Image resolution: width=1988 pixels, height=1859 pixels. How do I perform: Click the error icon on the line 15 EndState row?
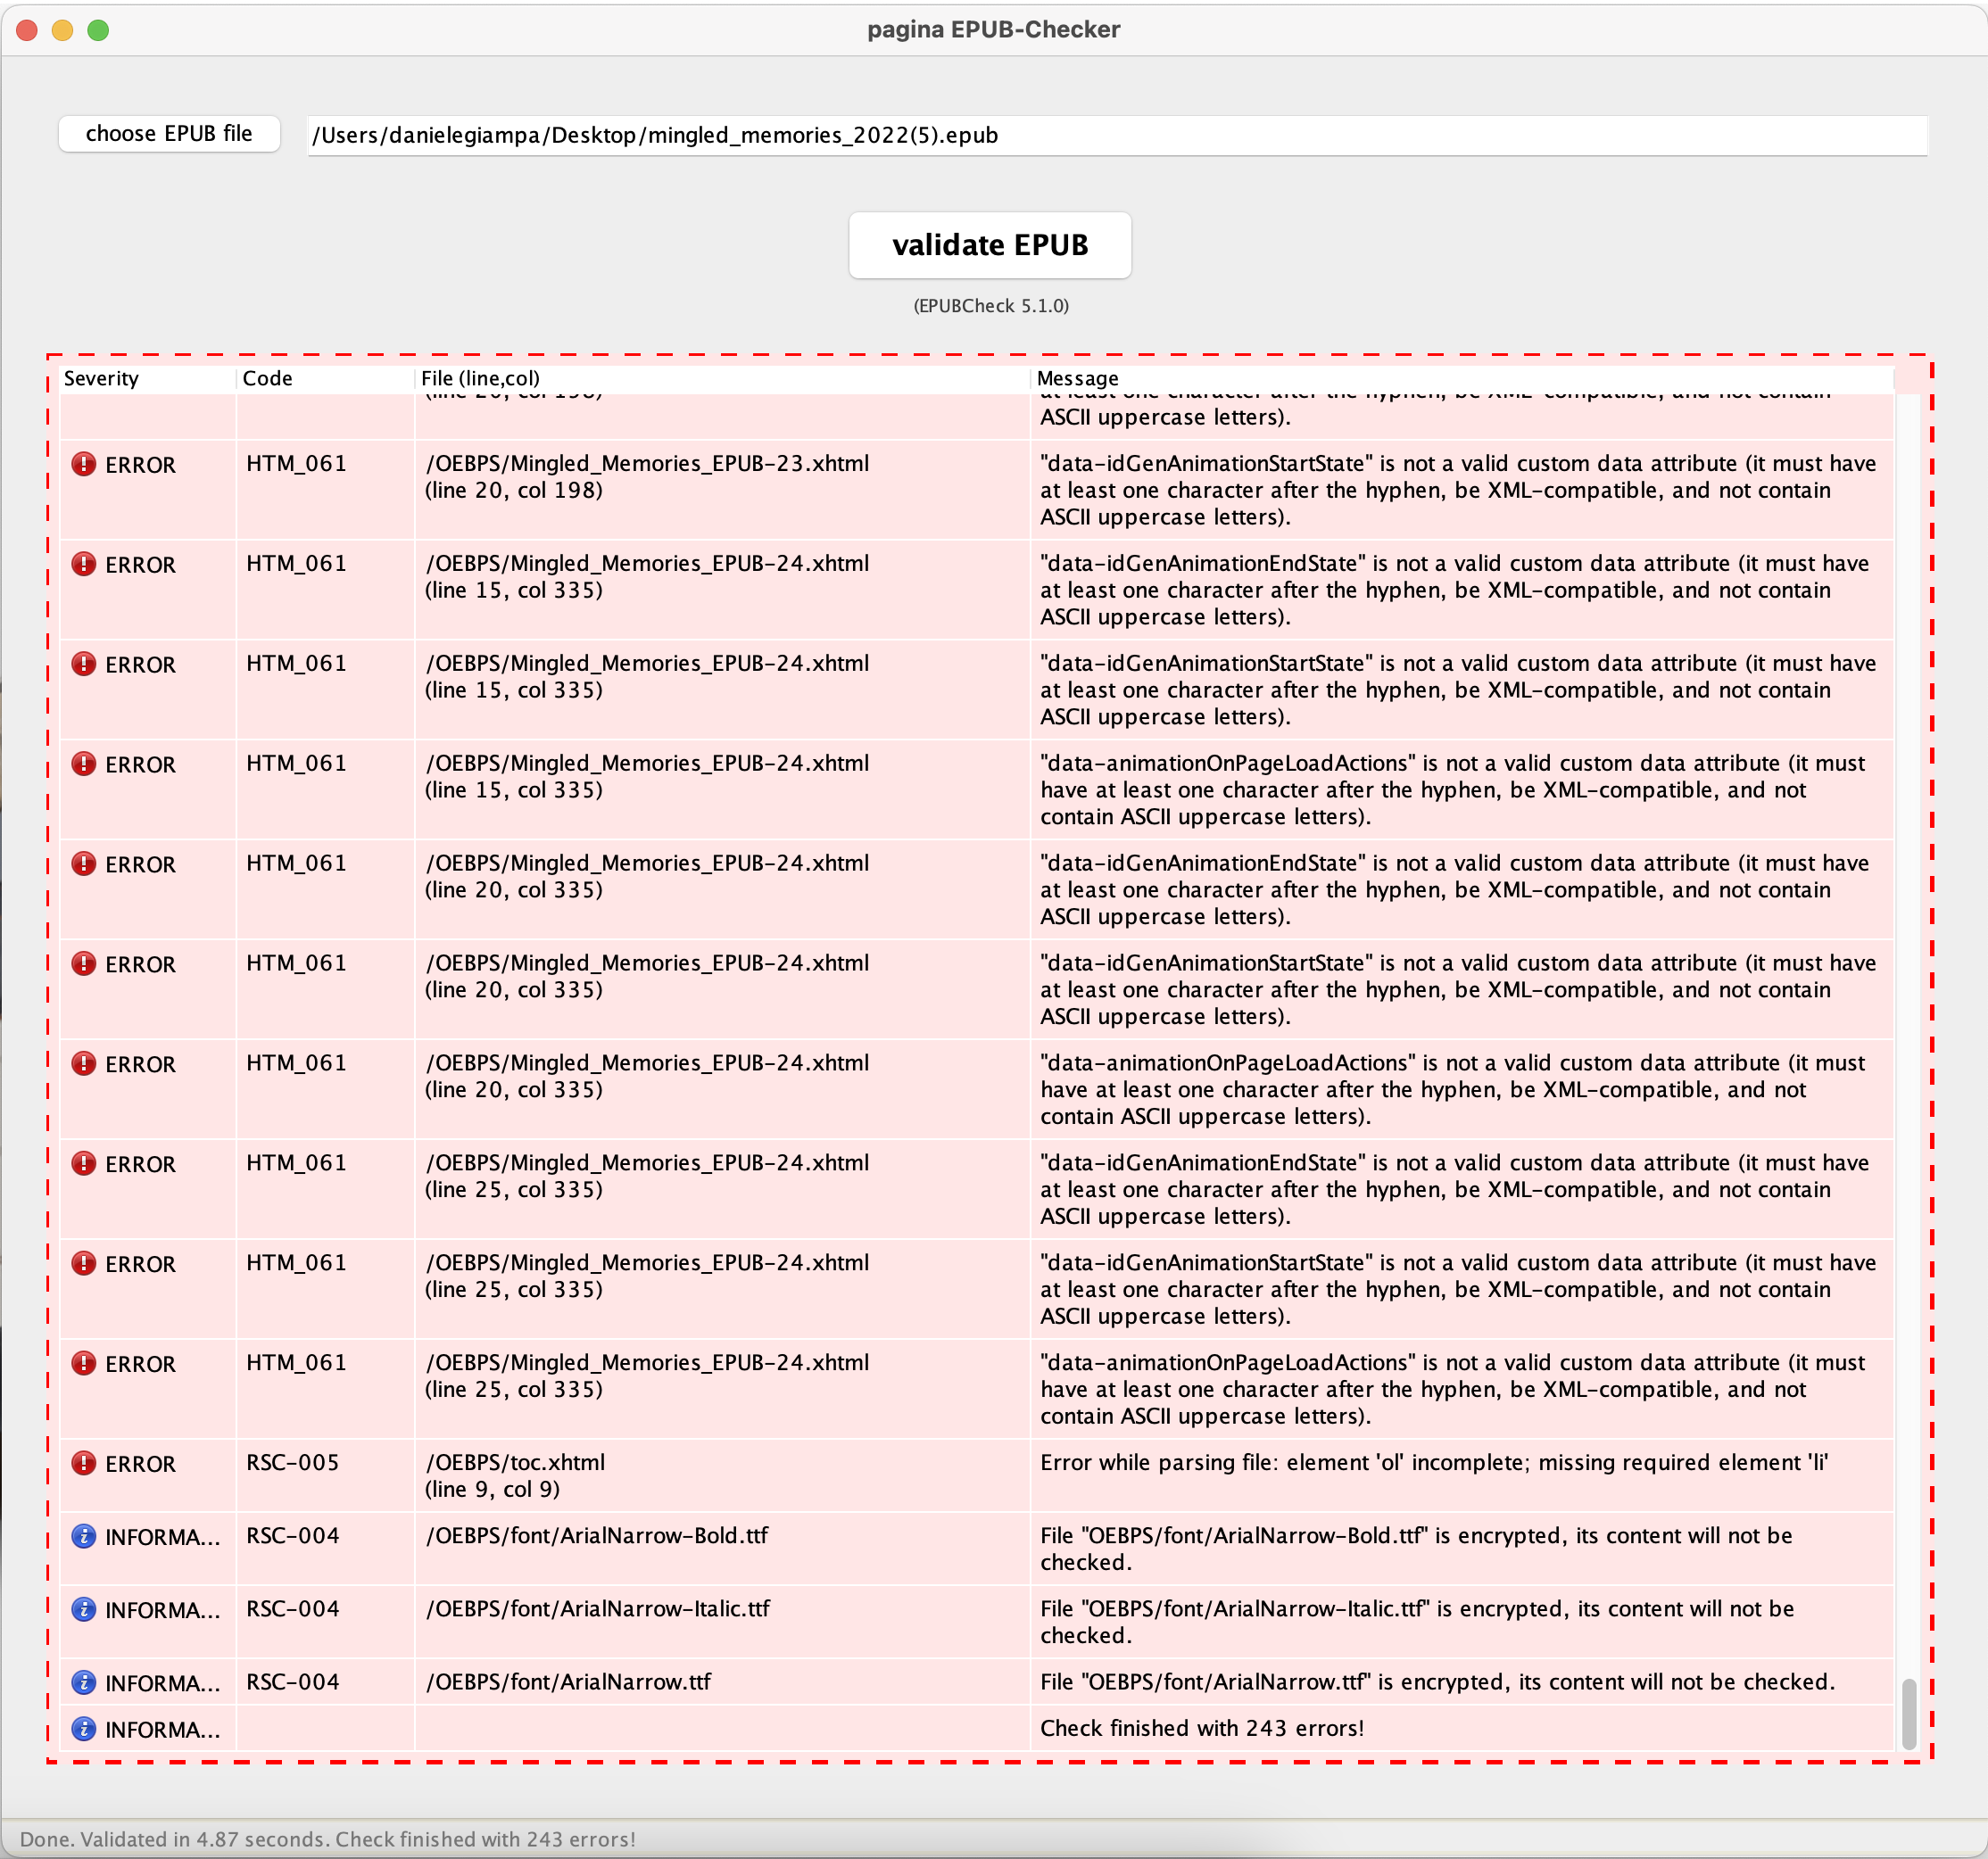pyautogui.click(x=84, y=565)
